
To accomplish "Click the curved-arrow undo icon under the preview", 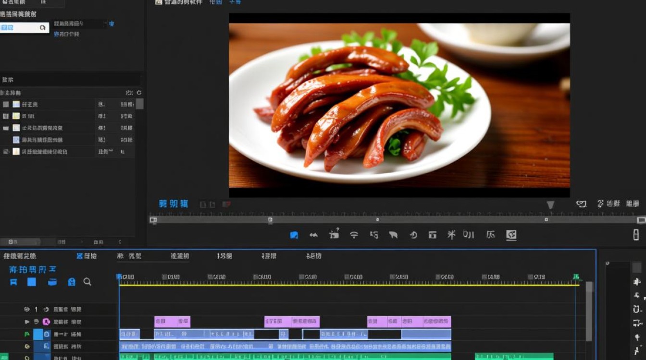I will tap(413, 235).
